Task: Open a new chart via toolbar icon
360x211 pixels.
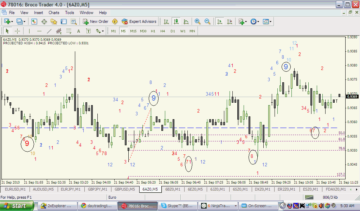Action: [7, 21]
